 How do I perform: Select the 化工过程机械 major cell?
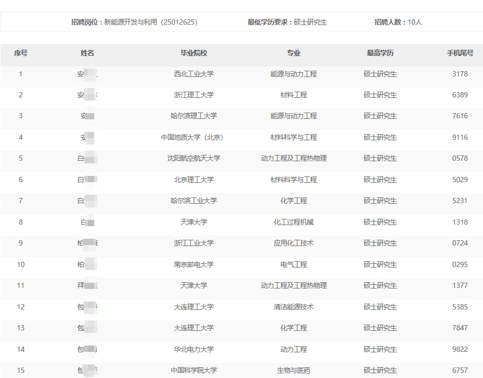coord(294,222)
